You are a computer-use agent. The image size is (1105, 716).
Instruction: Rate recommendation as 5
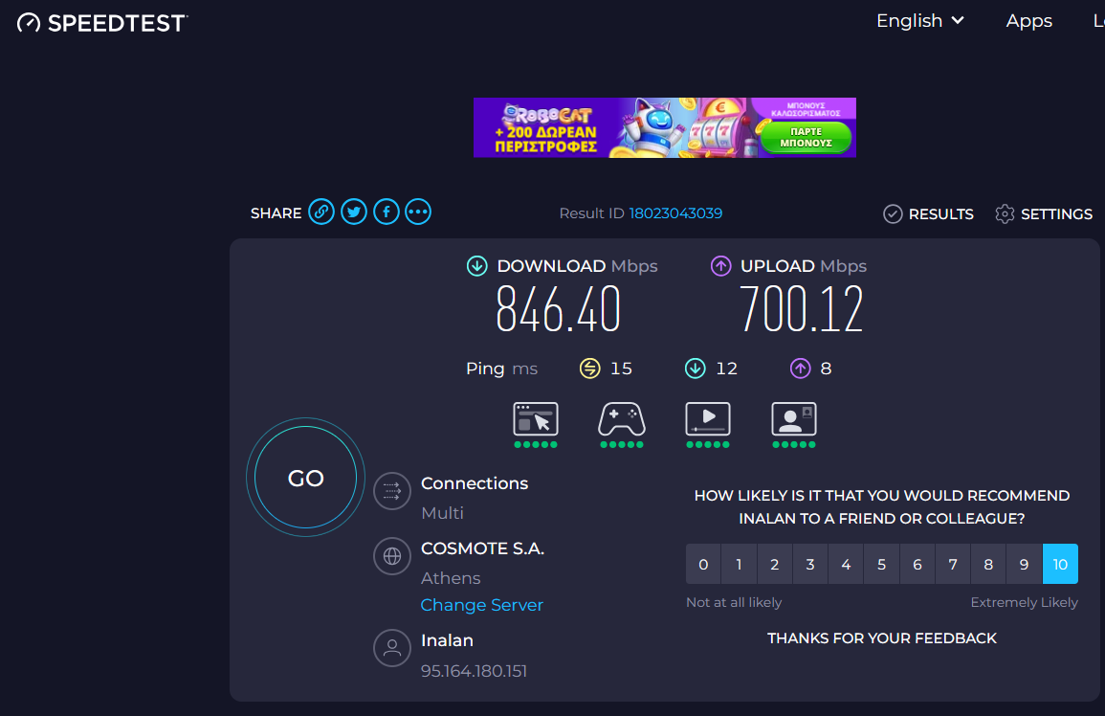pos(881,564)
